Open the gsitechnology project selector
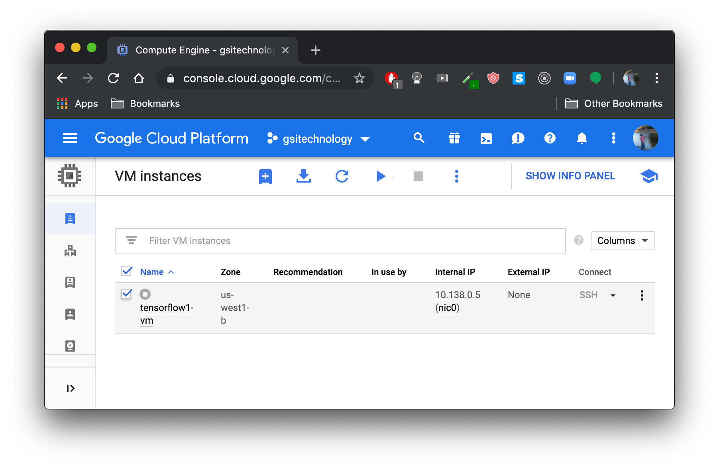 318,139
